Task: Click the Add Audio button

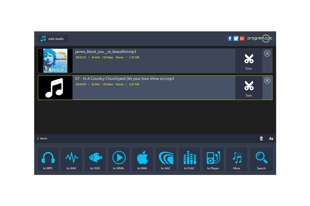Action: (x=53, y=39)
